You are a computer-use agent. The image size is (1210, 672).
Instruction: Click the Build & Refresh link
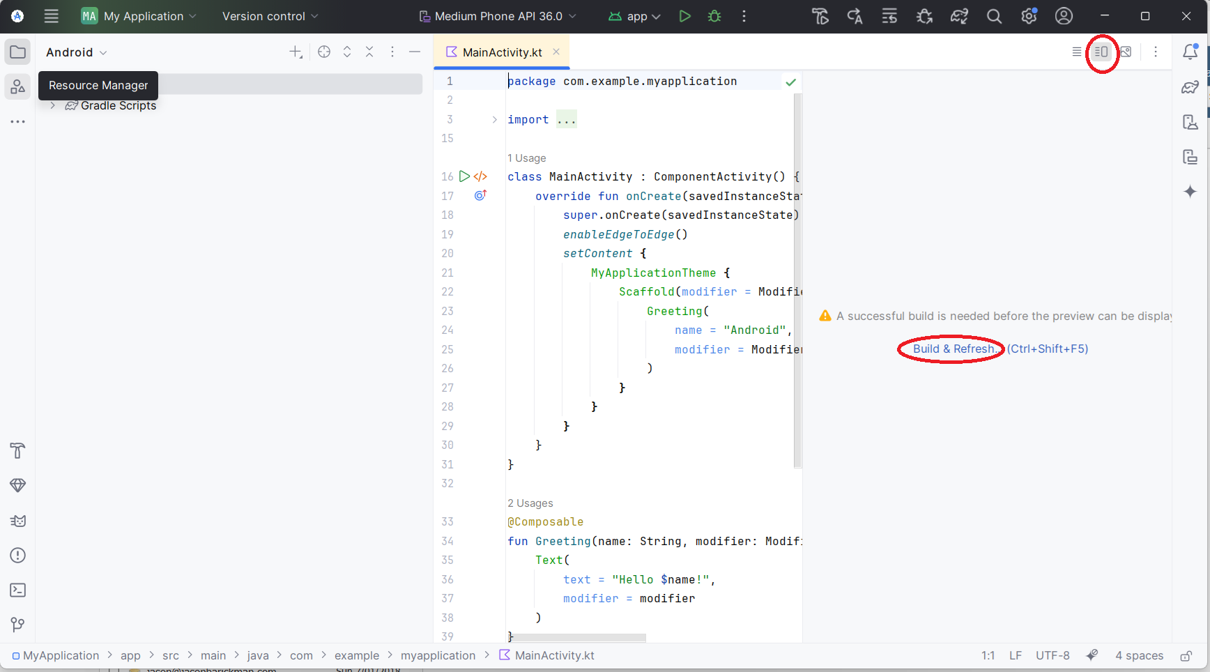pos(953,349)
